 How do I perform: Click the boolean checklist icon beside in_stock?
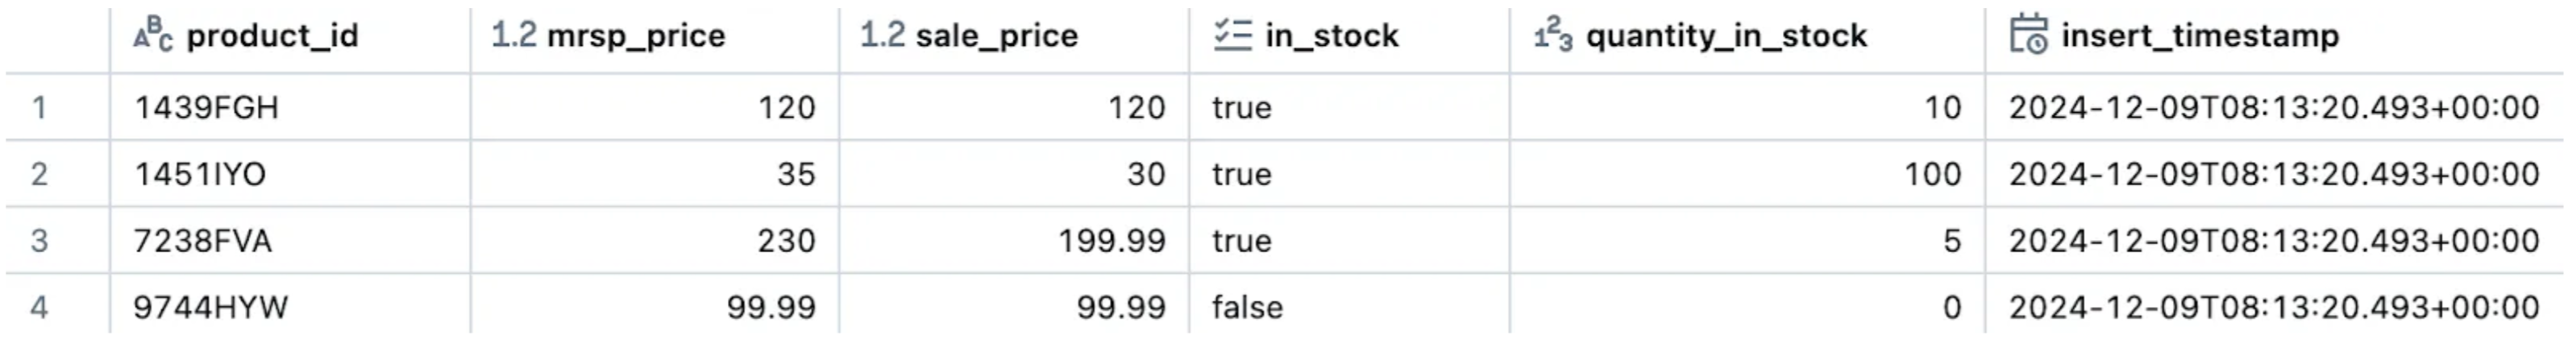[x=1232, y=35]
